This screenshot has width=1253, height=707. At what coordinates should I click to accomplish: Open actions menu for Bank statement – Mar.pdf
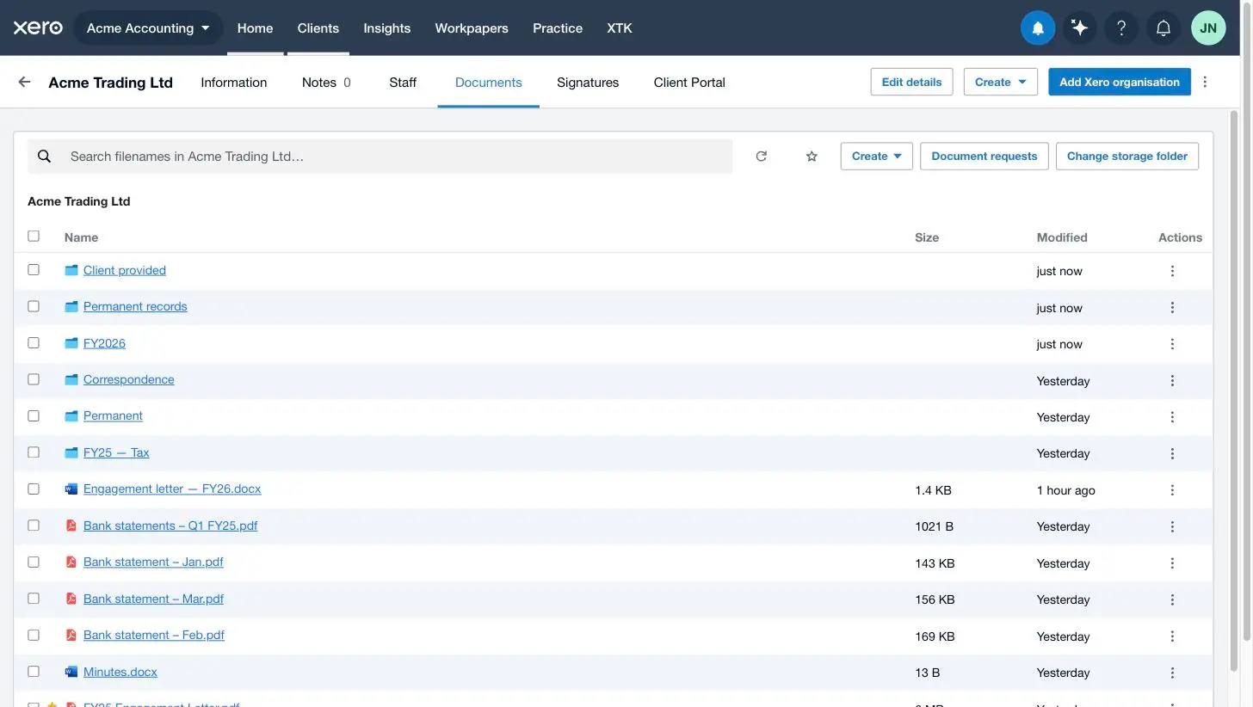click(x=1172, y=599)
